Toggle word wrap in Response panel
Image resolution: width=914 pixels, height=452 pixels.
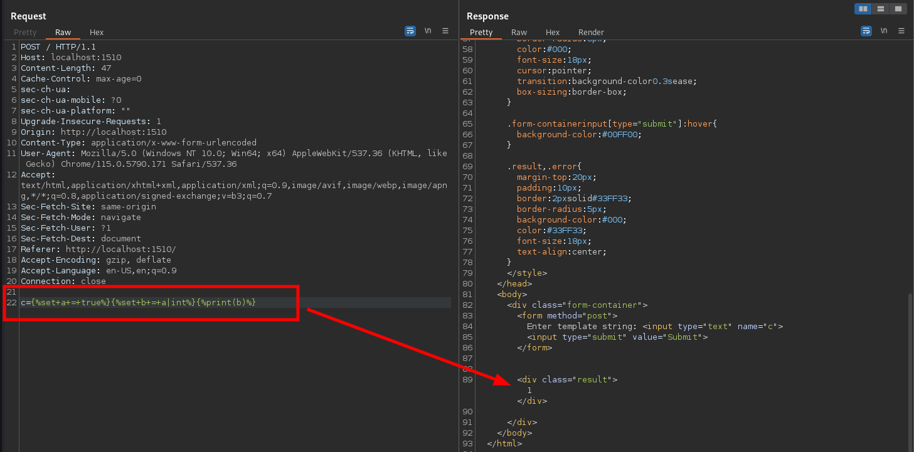(866, 31)
